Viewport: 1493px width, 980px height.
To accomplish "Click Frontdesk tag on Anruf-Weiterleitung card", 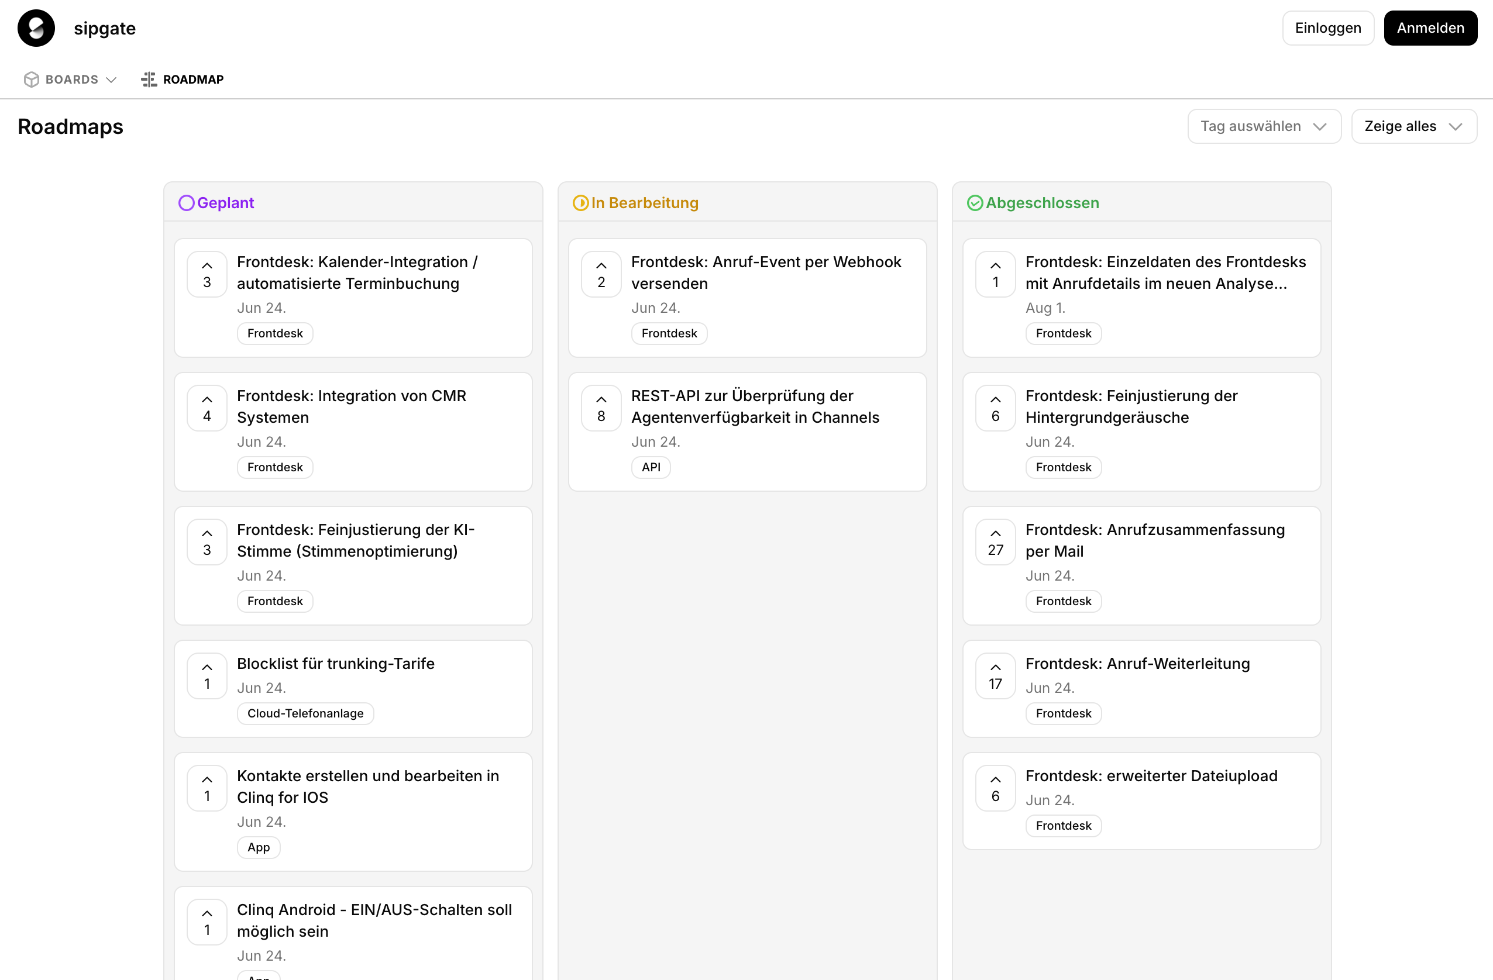I will point(1063,713).
